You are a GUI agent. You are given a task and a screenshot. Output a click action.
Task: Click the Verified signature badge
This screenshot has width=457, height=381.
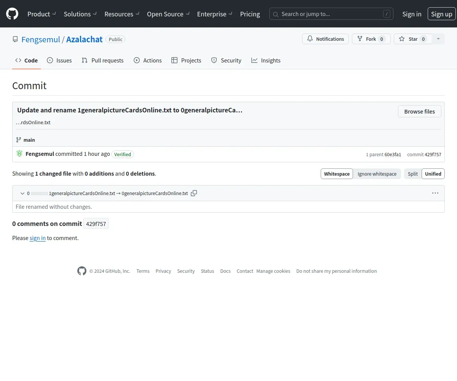pyautogui.click(x=123, y=154)
